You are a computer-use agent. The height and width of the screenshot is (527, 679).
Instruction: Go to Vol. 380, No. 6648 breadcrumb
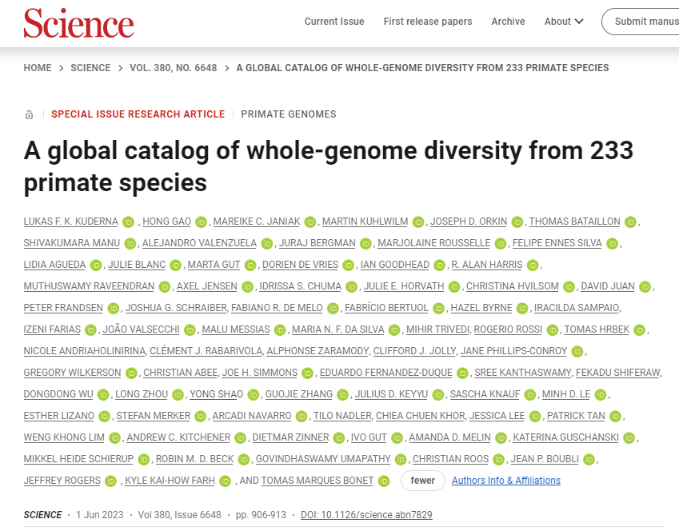(x=174, y=68)
